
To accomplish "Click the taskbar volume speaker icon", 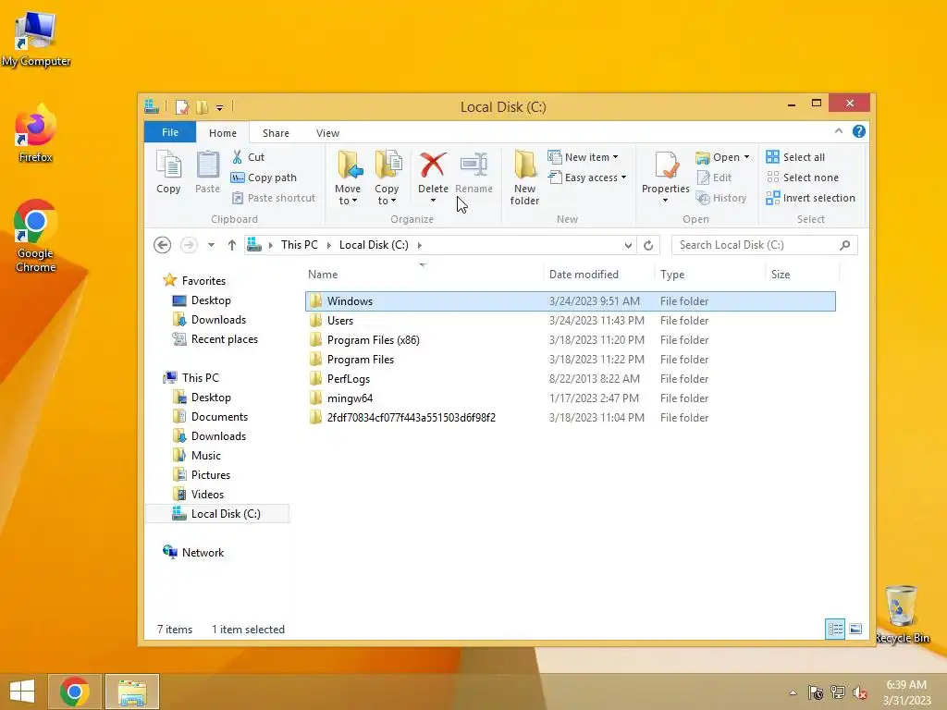I will 859,692.
